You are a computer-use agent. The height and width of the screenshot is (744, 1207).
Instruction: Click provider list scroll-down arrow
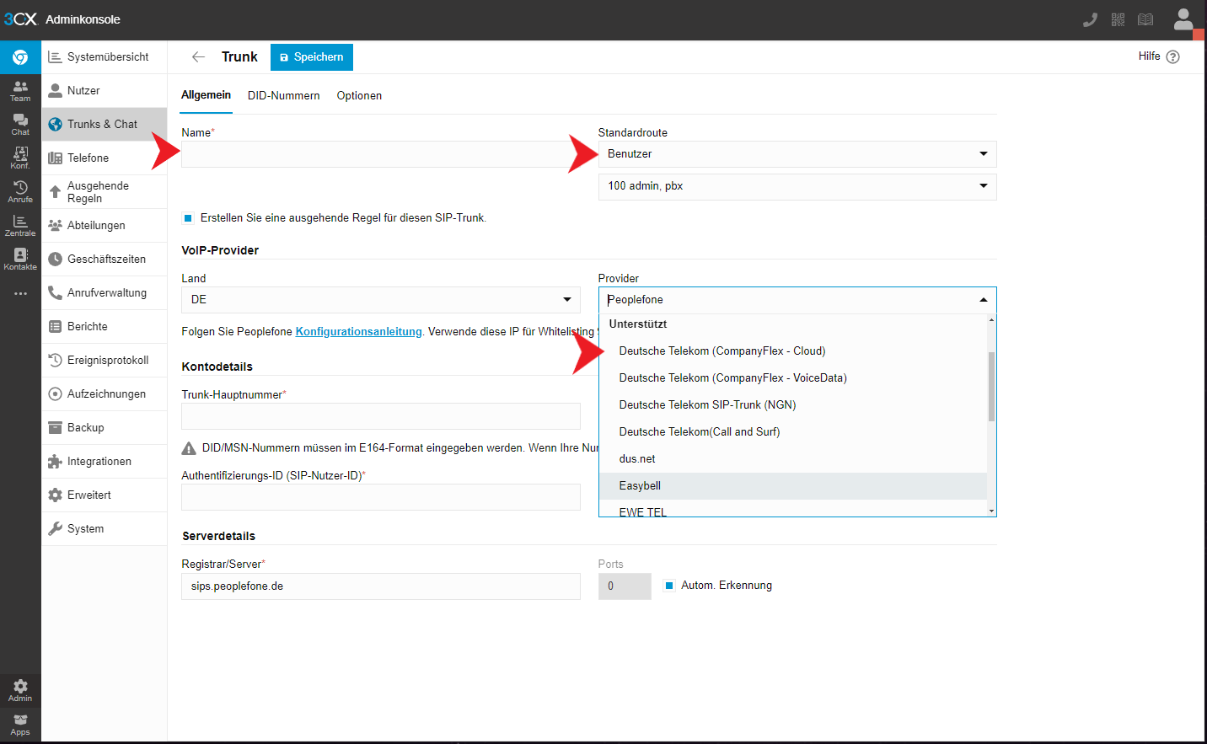point(991,511)
